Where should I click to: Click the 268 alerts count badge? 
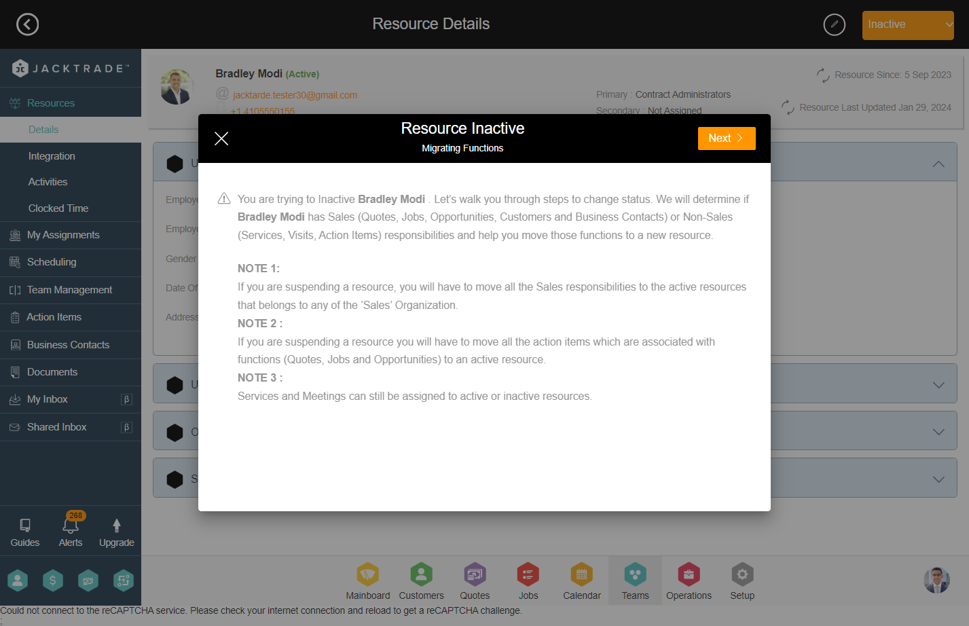click(x=76, y=515)
